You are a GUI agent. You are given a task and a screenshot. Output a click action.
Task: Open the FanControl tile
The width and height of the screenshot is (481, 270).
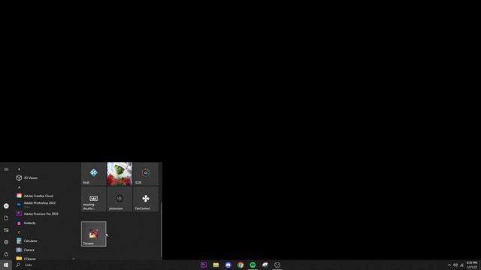coord(146,199)
